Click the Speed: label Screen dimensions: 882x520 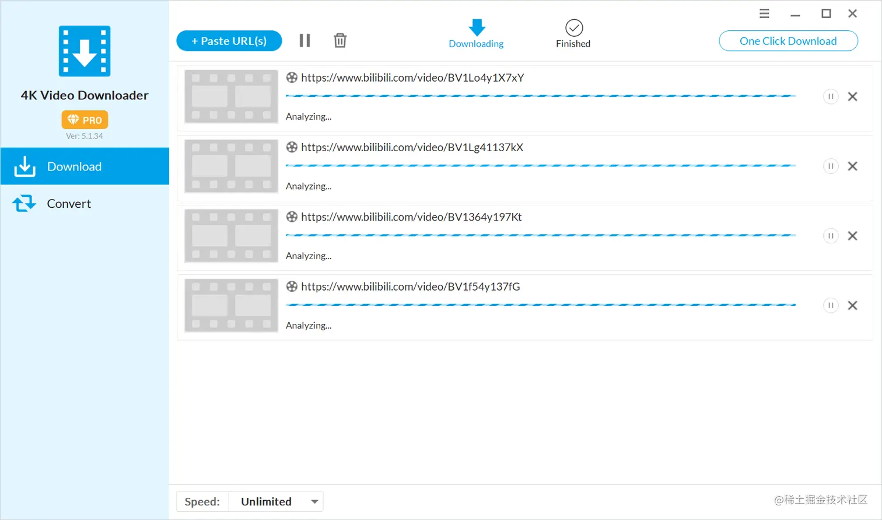coord(202,501)
